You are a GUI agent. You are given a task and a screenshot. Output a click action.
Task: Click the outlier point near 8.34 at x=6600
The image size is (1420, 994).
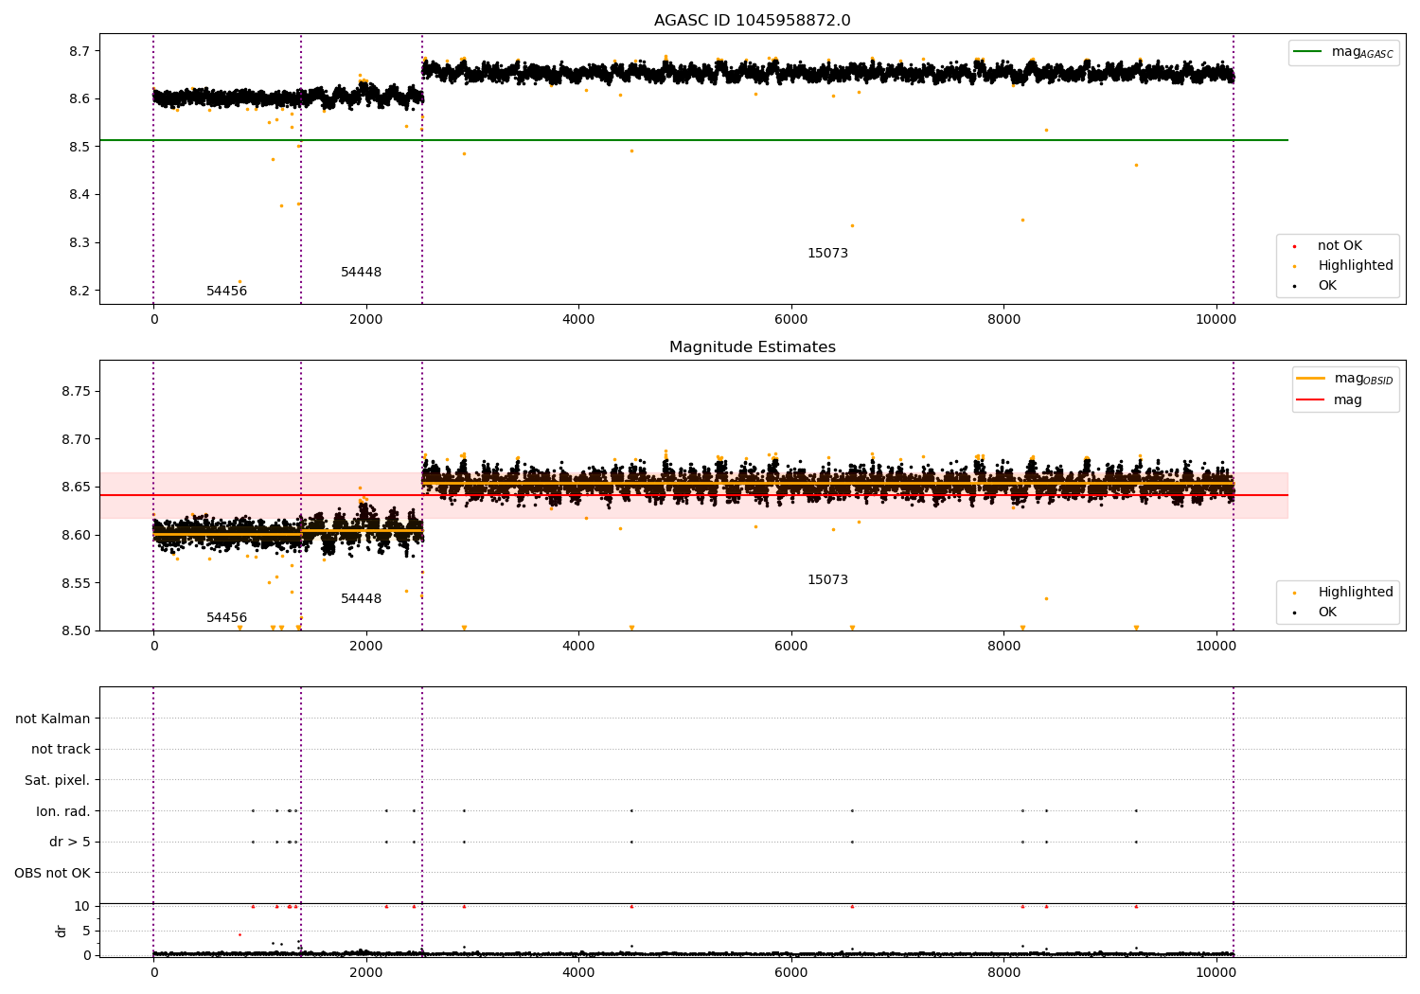[x=852, y=225]
